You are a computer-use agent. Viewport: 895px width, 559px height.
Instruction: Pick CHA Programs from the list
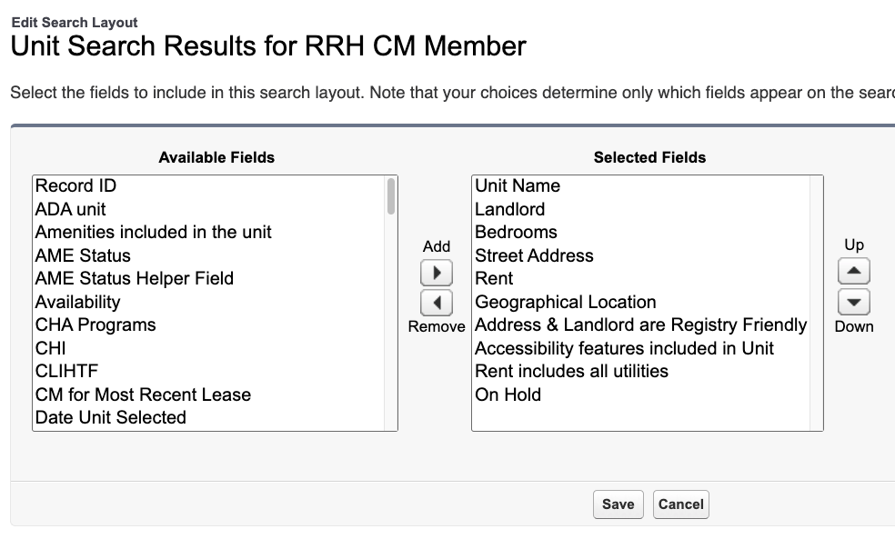96,324
